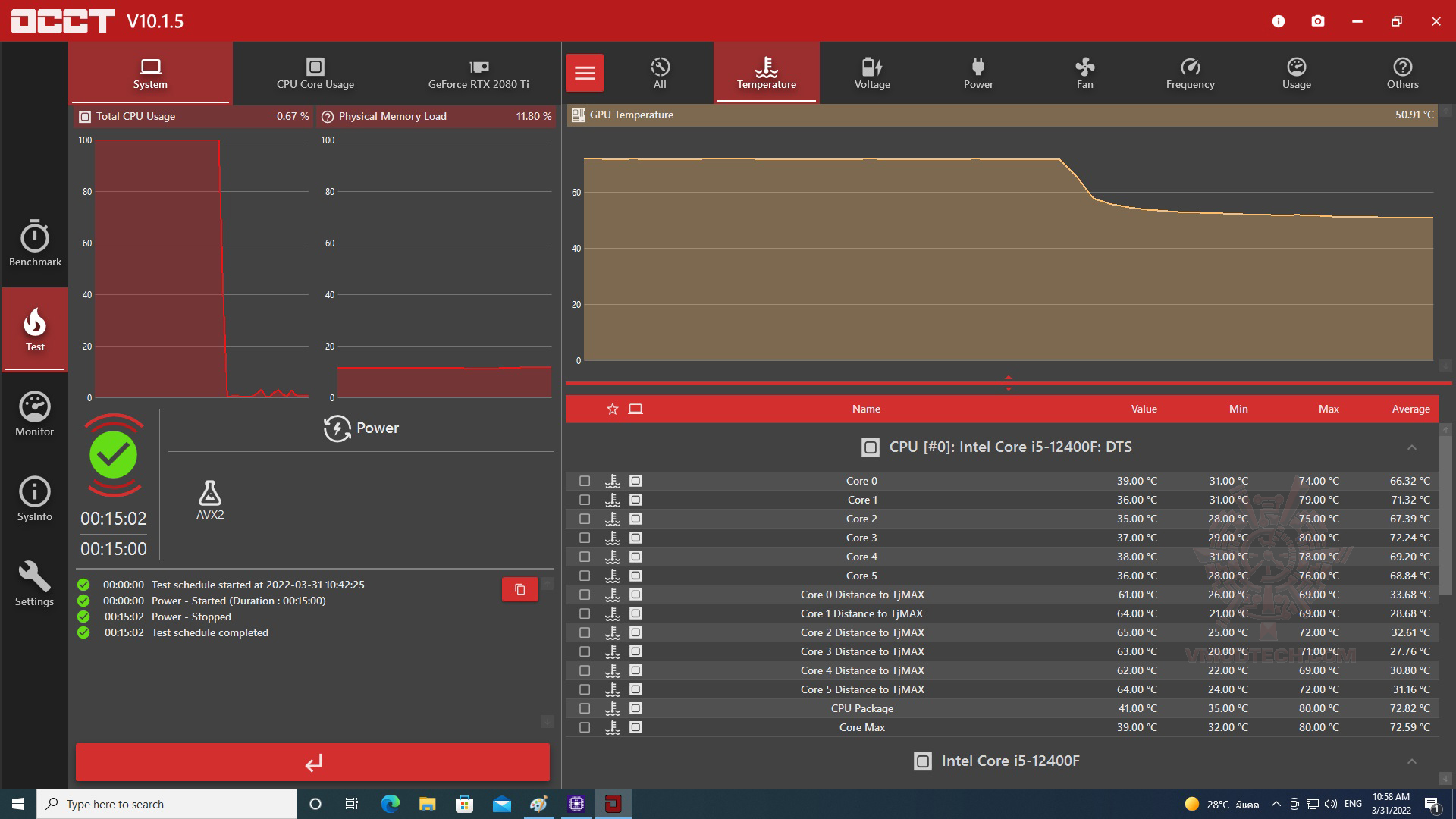The width and height of the screenshot is (1456, 819).
Task: Click the favorites star column header
Action: pos(613,409)
